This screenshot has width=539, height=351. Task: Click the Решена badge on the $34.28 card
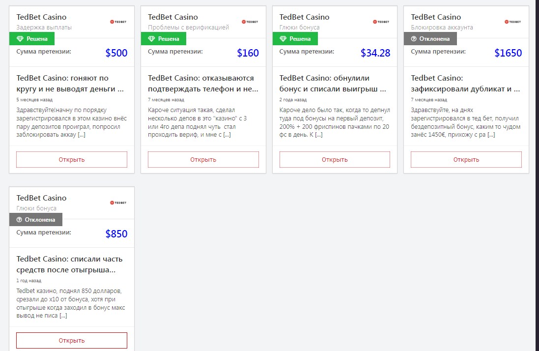click(x=295, y=39)
